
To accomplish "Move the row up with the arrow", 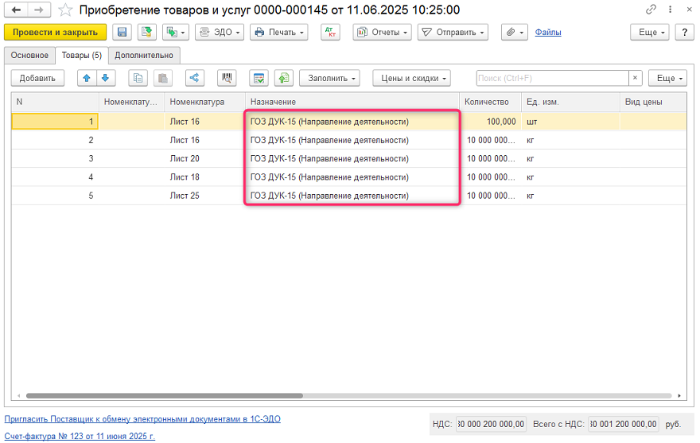I will click(x=87, y=78).
